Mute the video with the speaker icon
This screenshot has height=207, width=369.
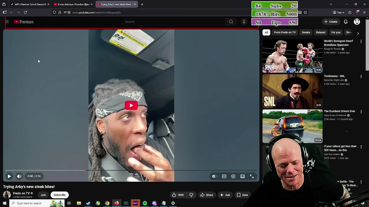tap(19, 176)
